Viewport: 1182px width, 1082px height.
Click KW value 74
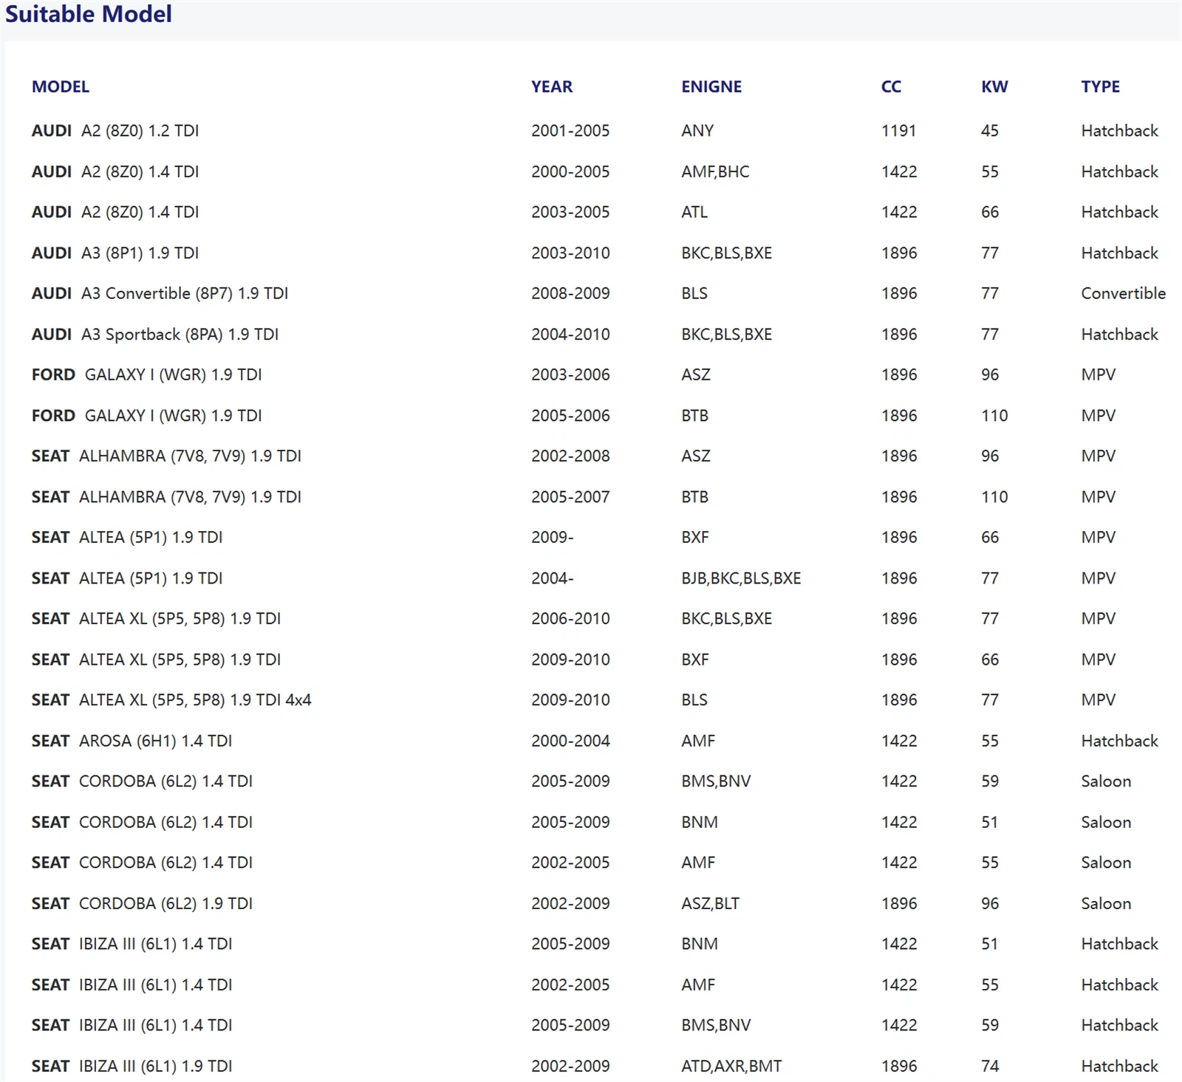point(990,1066)
